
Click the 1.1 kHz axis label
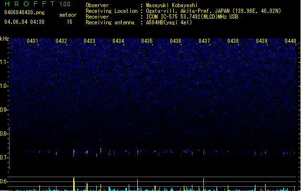(4, 62)
